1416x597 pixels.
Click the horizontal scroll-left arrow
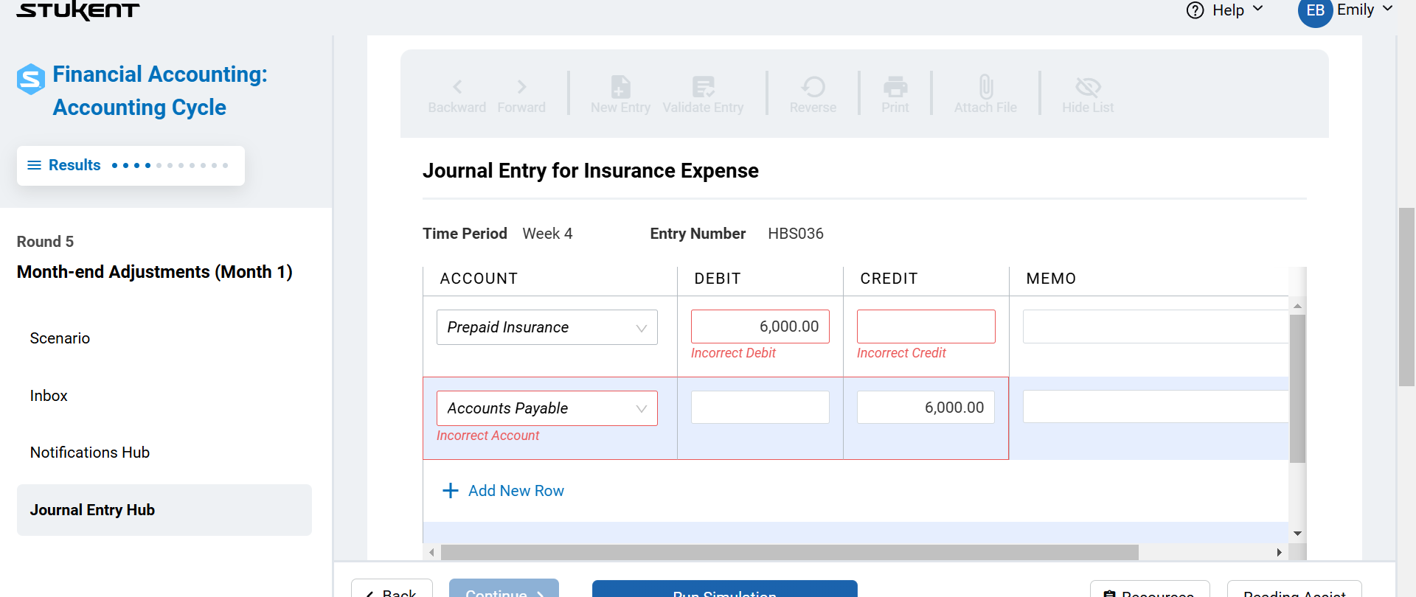coord(432,552)
